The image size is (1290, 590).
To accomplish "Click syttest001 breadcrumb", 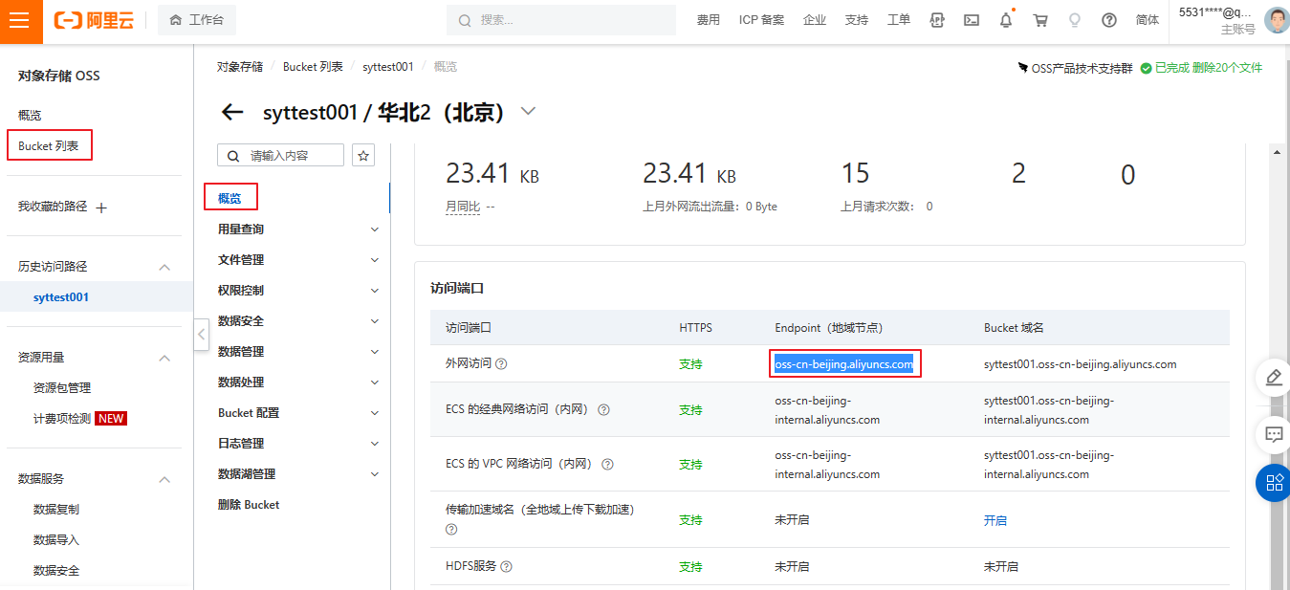I will point(388,67).
